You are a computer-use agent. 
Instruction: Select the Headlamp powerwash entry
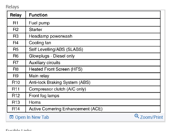pyautogui.click(x=50, y=36)
